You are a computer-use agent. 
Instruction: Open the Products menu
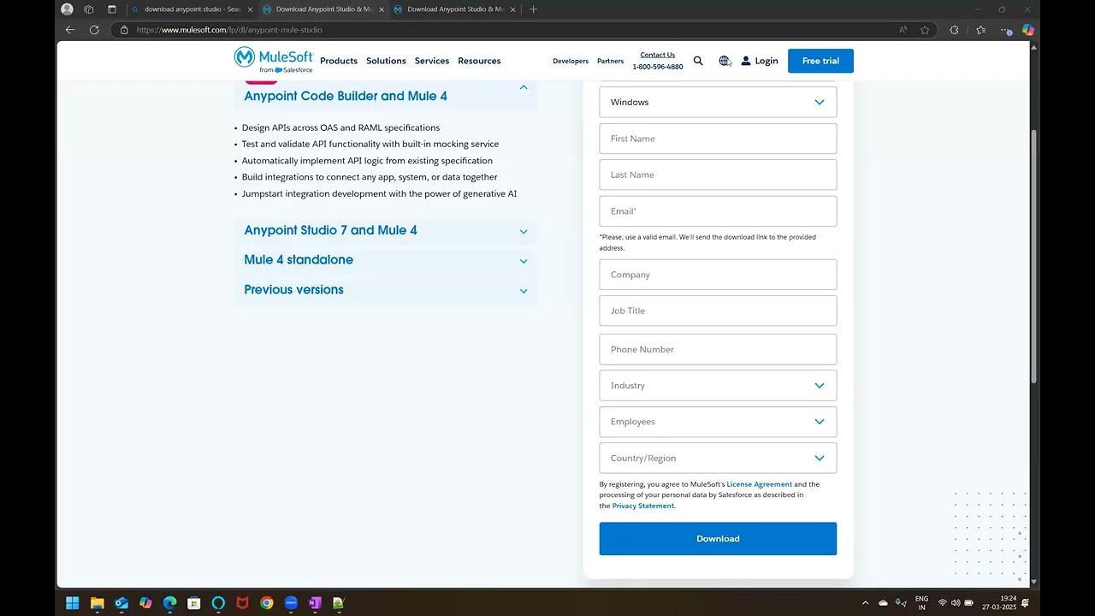[x=339, y=61]
